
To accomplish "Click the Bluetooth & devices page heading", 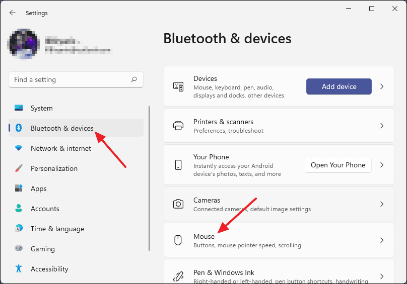I will click(227, 38).
